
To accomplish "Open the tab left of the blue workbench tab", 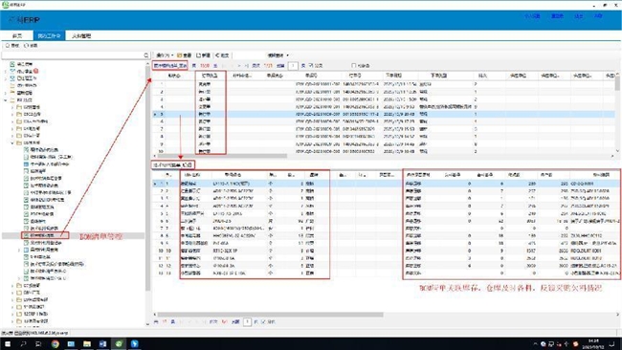I will 17,35.
